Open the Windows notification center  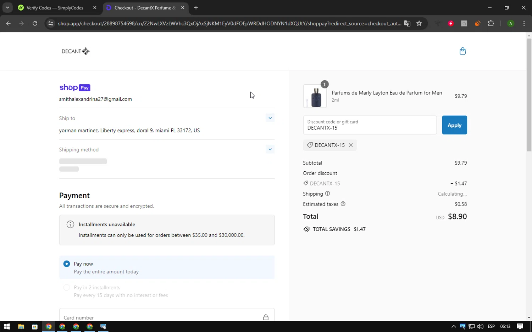click(x=520, y=326)
